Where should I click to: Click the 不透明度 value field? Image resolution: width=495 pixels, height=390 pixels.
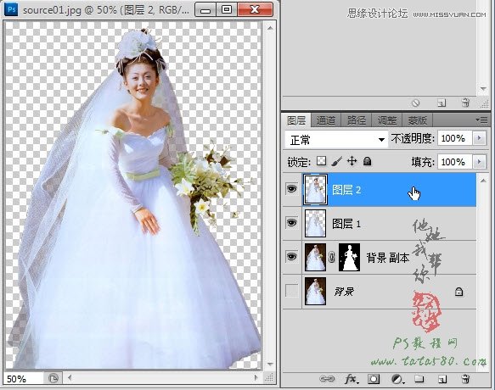coord(455,138)
